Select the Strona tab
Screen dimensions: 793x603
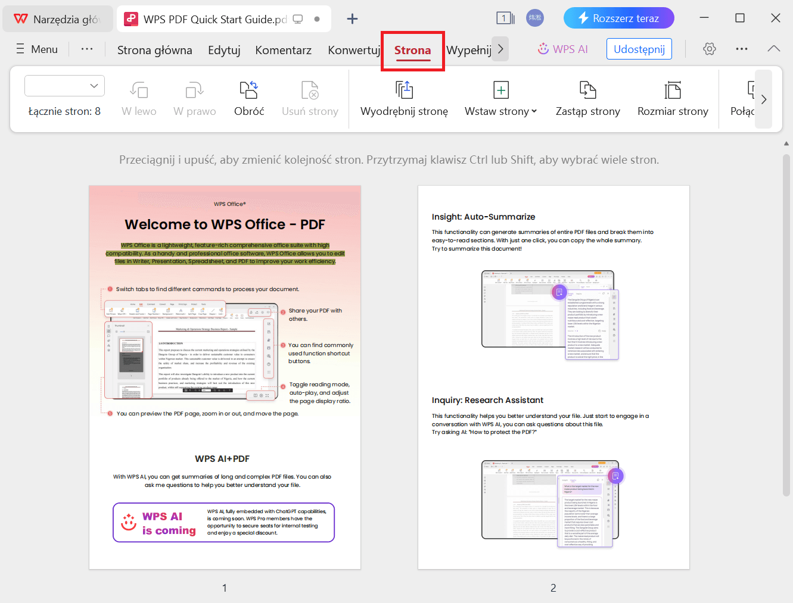412,50
